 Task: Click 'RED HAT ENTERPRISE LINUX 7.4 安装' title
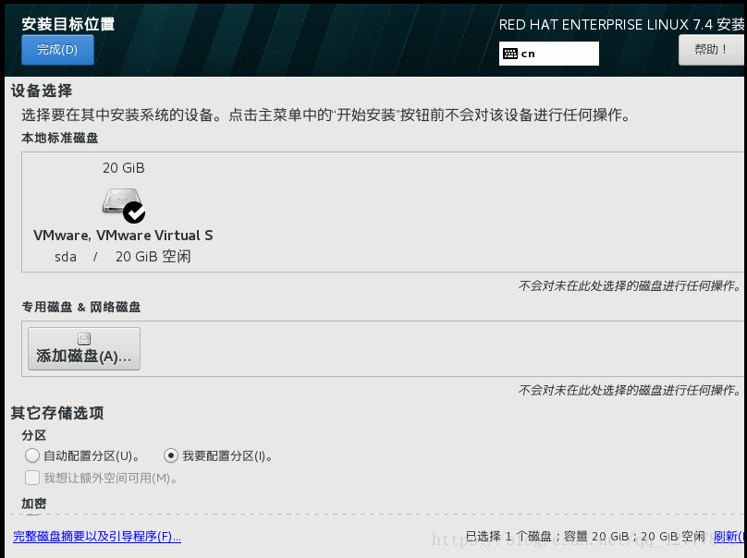tap(621, 24)
